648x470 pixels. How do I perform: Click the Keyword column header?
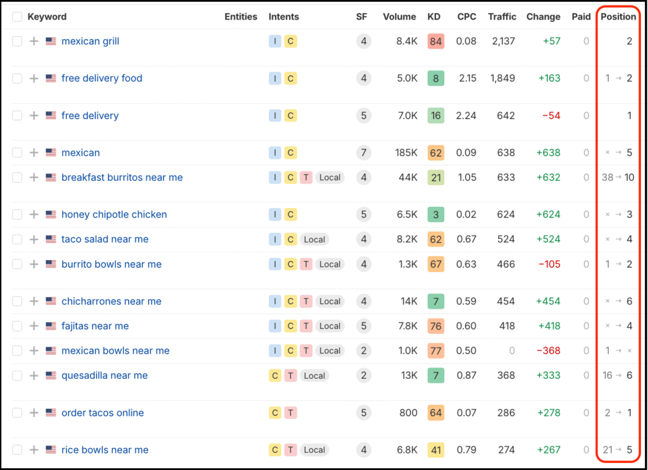pos(49,16)
